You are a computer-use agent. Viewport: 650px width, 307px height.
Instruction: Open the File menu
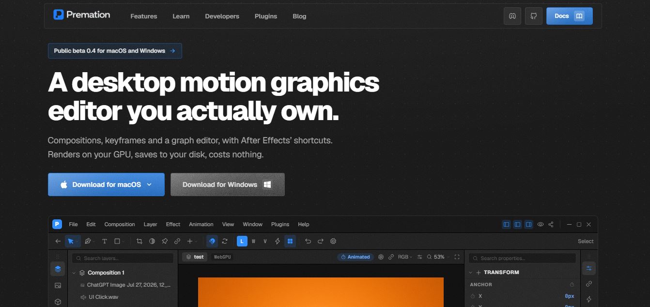click(x=73, y=225)
